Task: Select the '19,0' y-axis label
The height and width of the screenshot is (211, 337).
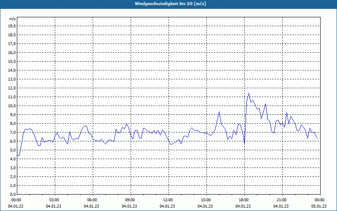Action: [12, 26]
